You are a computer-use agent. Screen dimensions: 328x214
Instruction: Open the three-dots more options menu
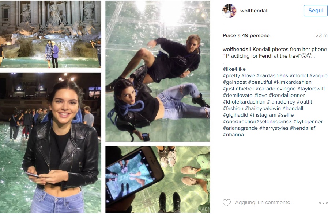click(x=323, y=203)
